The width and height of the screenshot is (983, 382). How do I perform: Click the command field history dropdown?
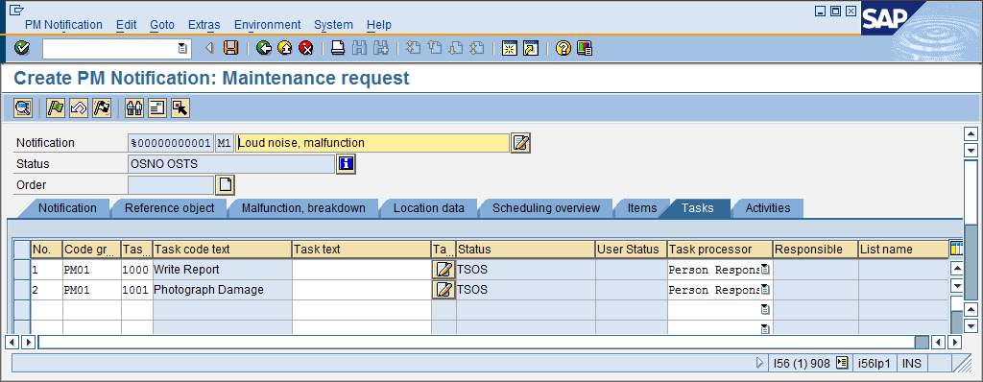point(181,48)
